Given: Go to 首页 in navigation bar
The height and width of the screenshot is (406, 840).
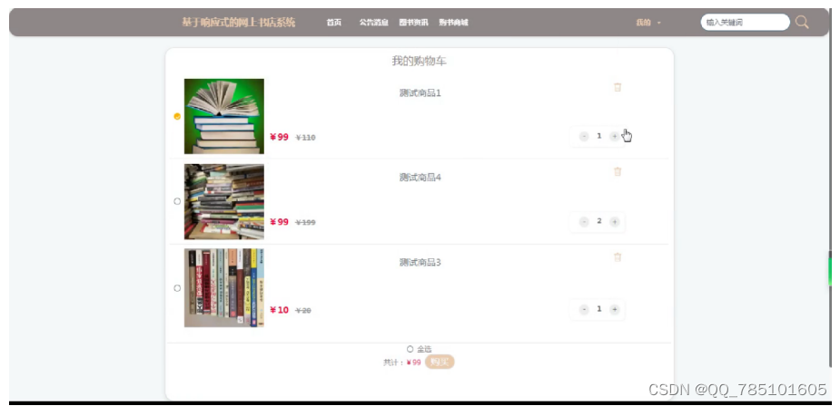Looking at the screenshot, I should [x=334, y=23].
